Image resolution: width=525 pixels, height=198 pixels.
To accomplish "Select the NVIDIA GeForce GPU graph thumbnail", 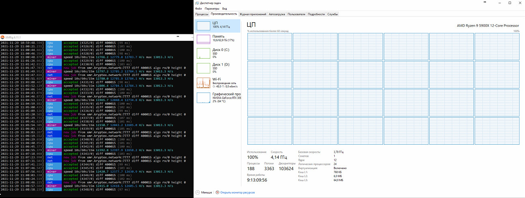I will coord(203,97).
